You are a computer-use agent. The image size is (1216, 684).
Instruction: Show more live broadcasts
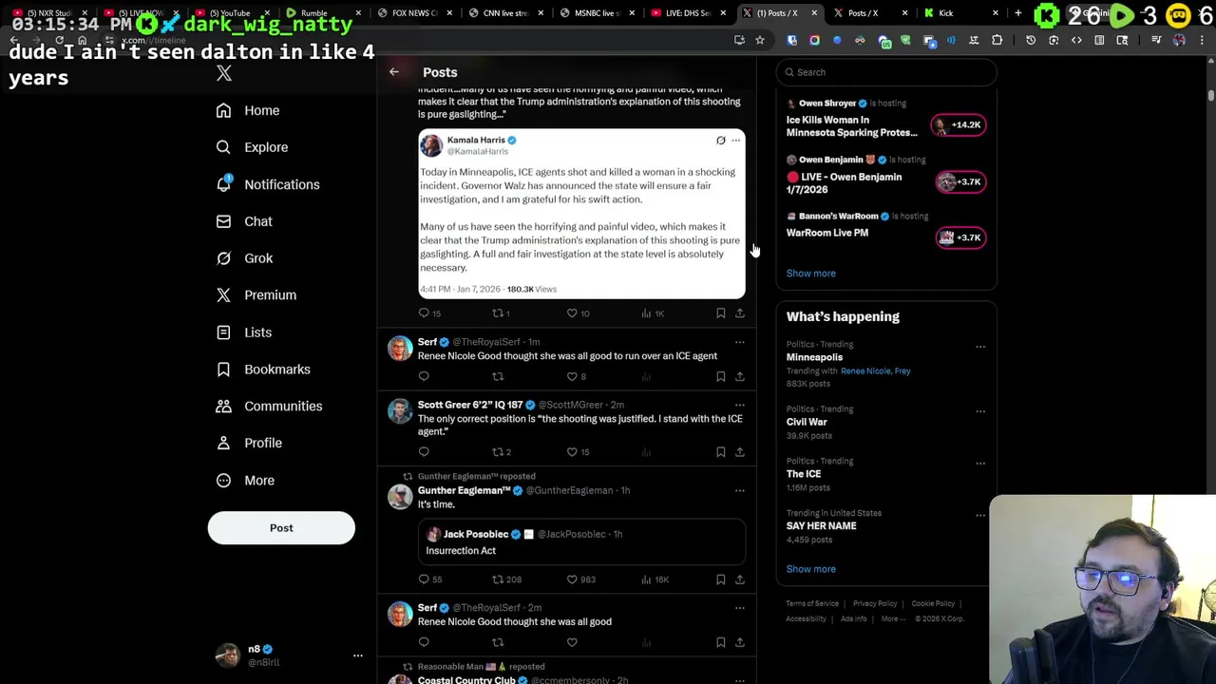coord(811,274)
